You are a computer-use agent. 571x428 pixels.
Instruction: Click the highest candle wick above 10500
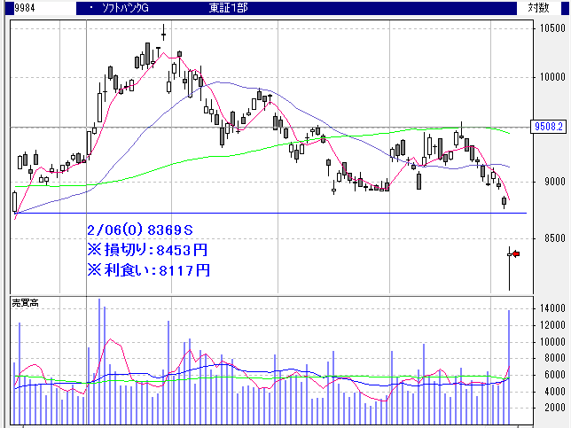(164, 33)
